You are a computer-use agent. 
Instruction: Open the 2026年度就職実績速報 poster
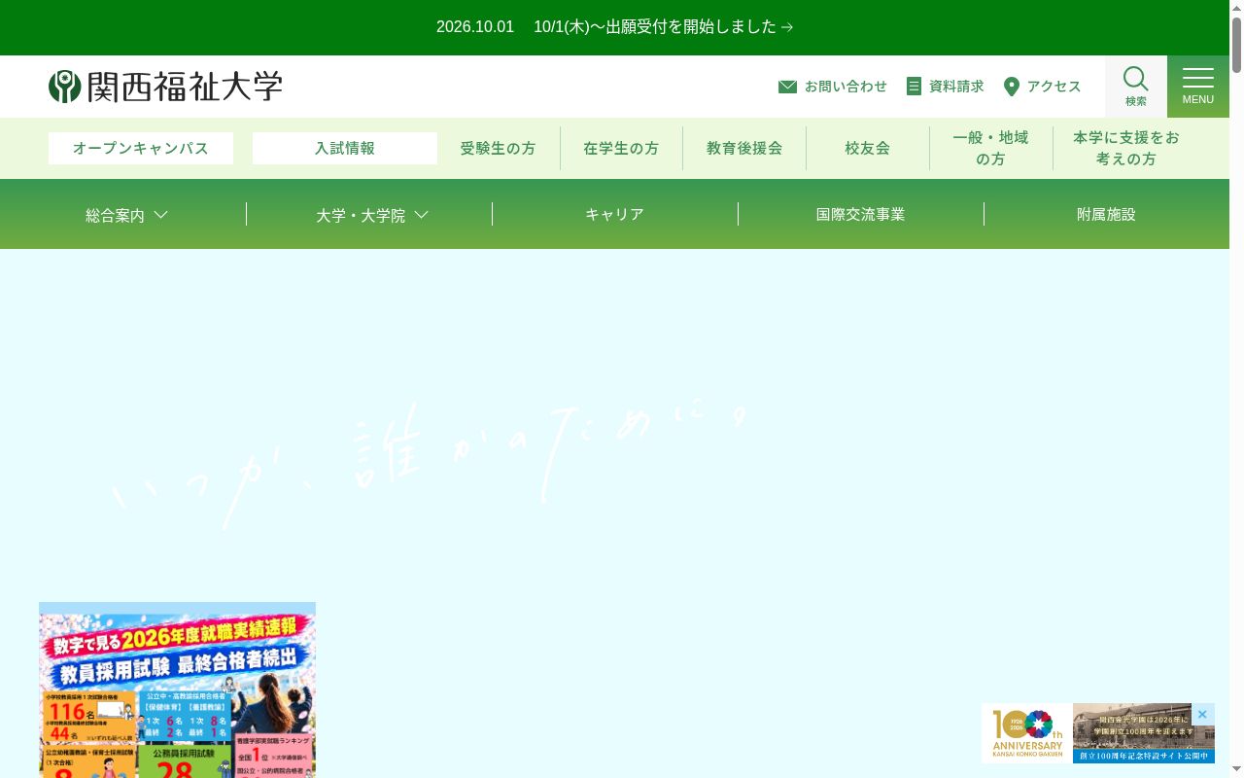click(177, 690)
